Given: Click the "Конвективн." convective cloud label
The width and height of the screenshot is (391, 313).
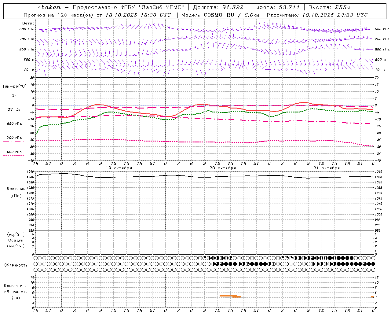Looking at the screenshot, I should (x=16, y=286).
